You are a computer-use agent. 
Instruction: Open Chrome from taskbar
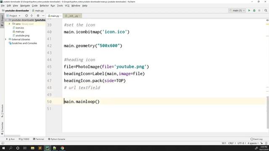(x=62, y=148)
